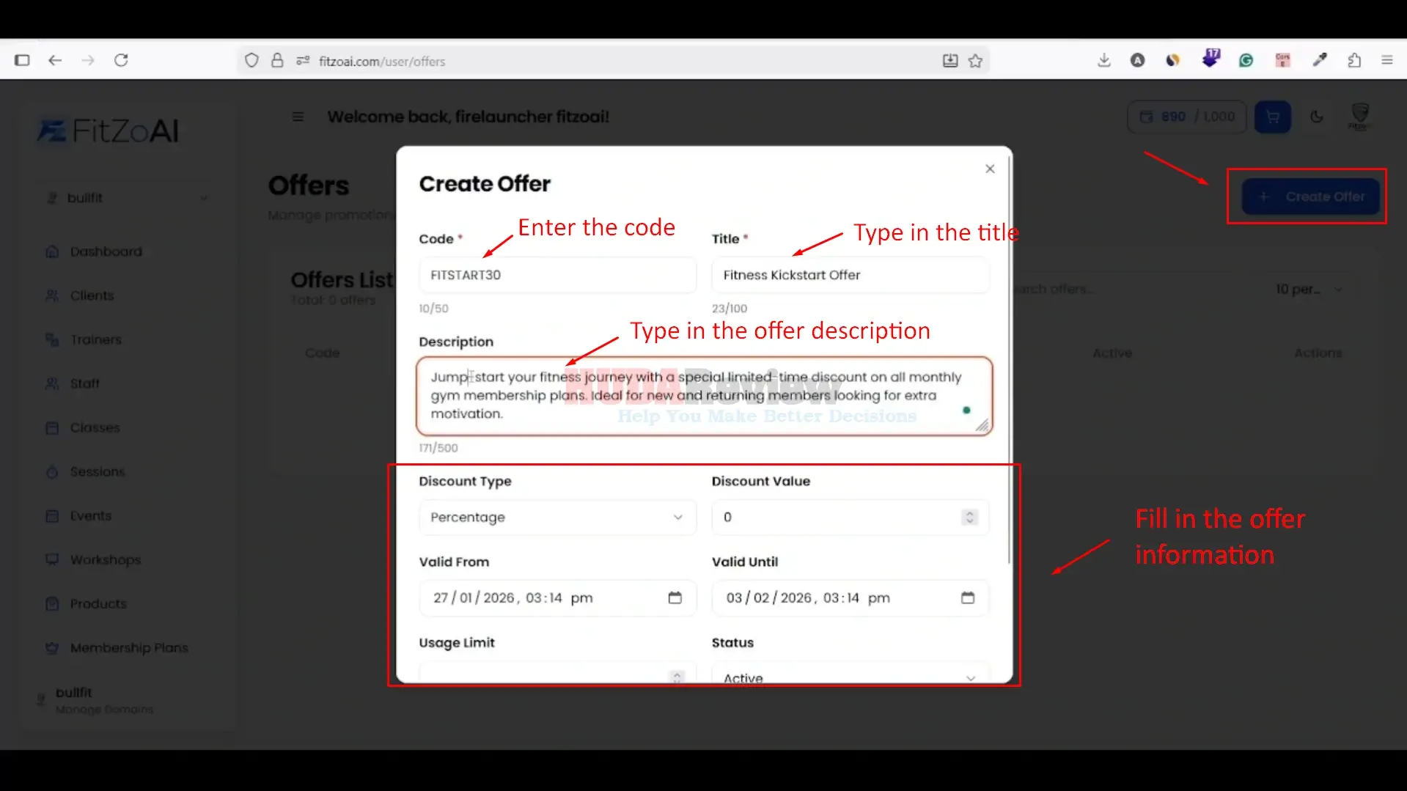This screenshot has width=1407, height=791.
Task: Close the Create Offer dialog
Action: pos(990,169)
